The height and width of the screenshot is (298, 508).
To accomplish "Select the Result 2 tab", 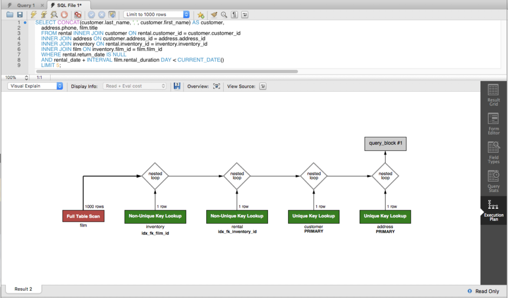I will coord(23,289).
